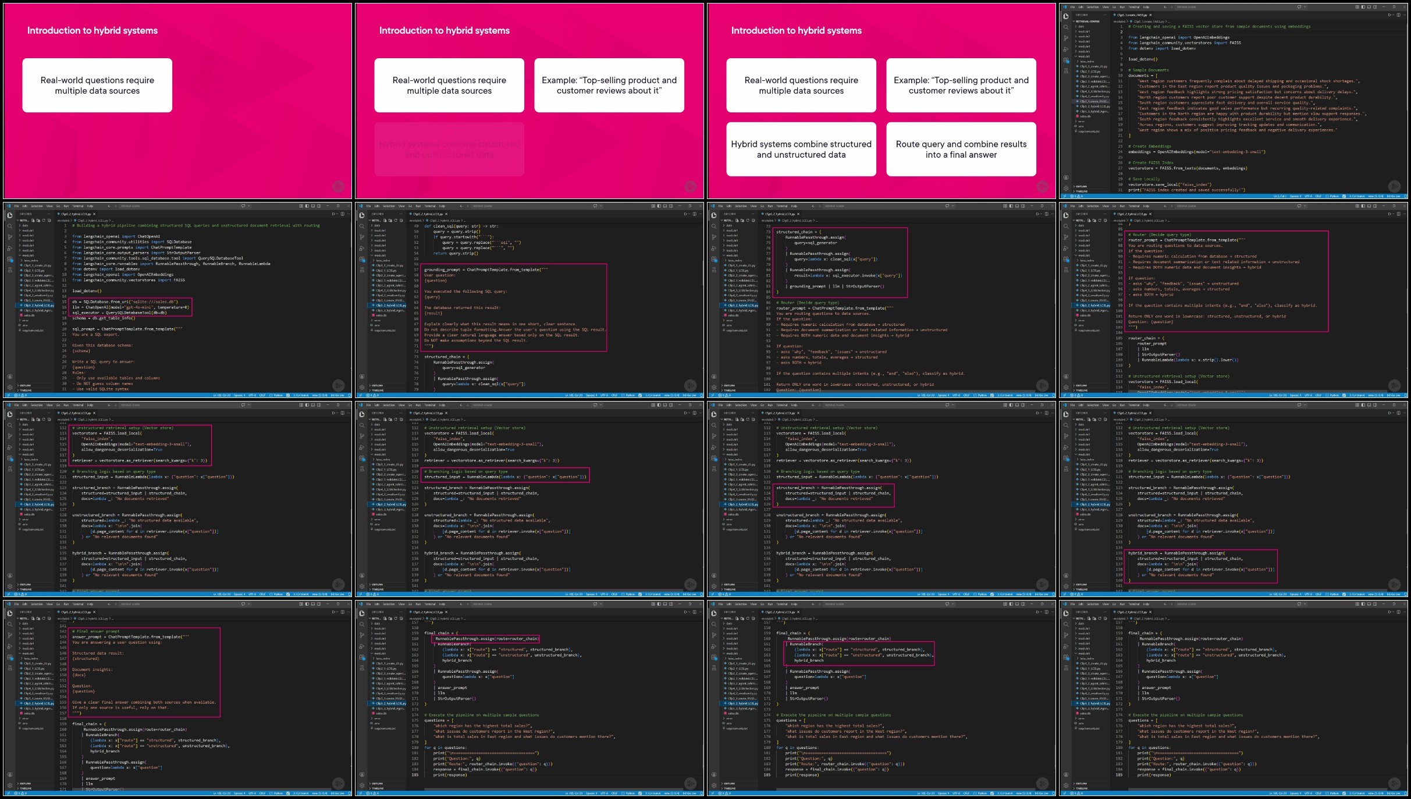Select the Clip5_1_create_FAISS.py editor tab
Viewport: 1411px width, 799px height.
1132,15
